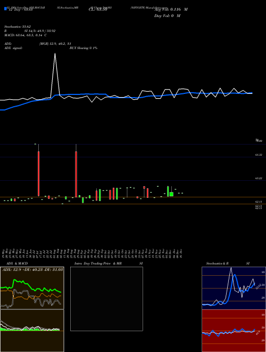Click the 'BUY Slowing @ 1%' signal text
The height and width of the screenshot is (352, 266).
coord(84,48)
